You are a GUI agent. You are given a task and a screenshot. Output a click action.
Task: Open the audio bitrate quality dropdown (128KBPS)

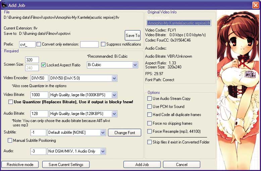click(x=114, y=114)
